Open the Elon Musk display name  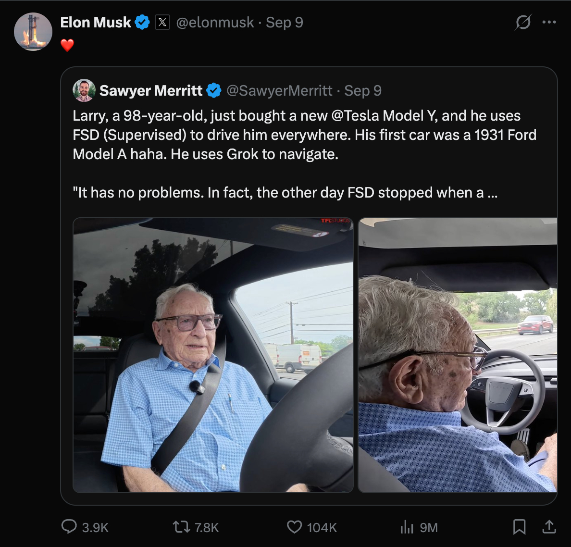(96, 23)
